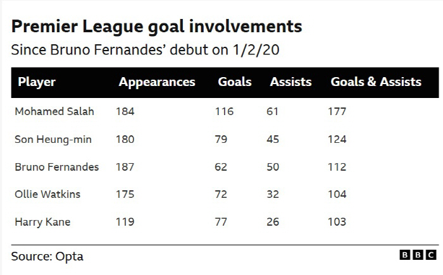Click Harry Kane's 119 appearances cell
The width and height of the screenshot is (443, 275).
[125, 222]
